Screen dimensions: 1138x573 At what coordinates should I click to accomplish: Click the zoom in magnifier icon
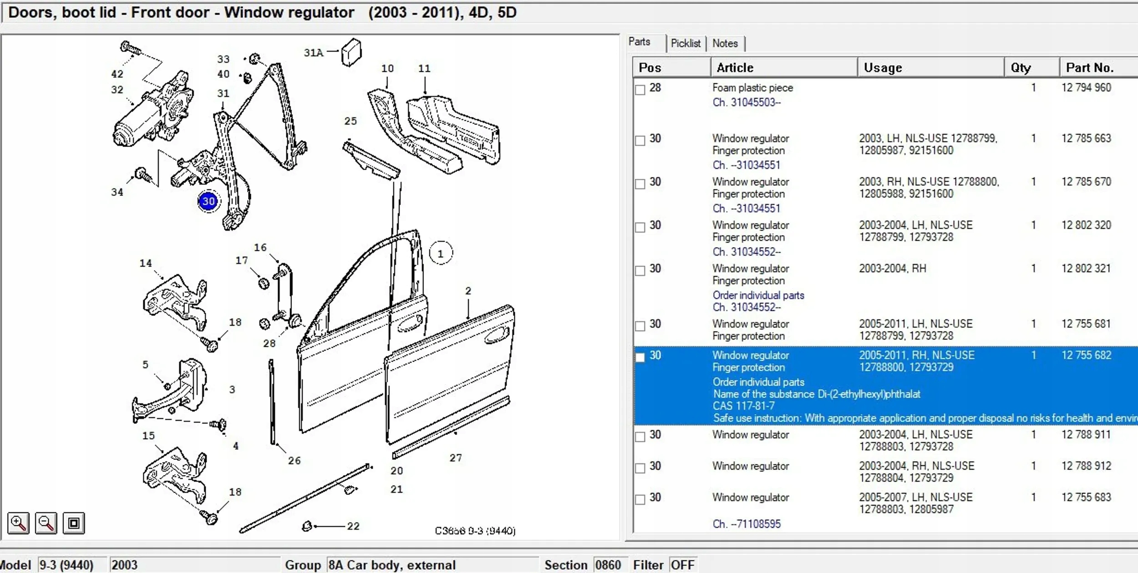(x=18, y=523)
